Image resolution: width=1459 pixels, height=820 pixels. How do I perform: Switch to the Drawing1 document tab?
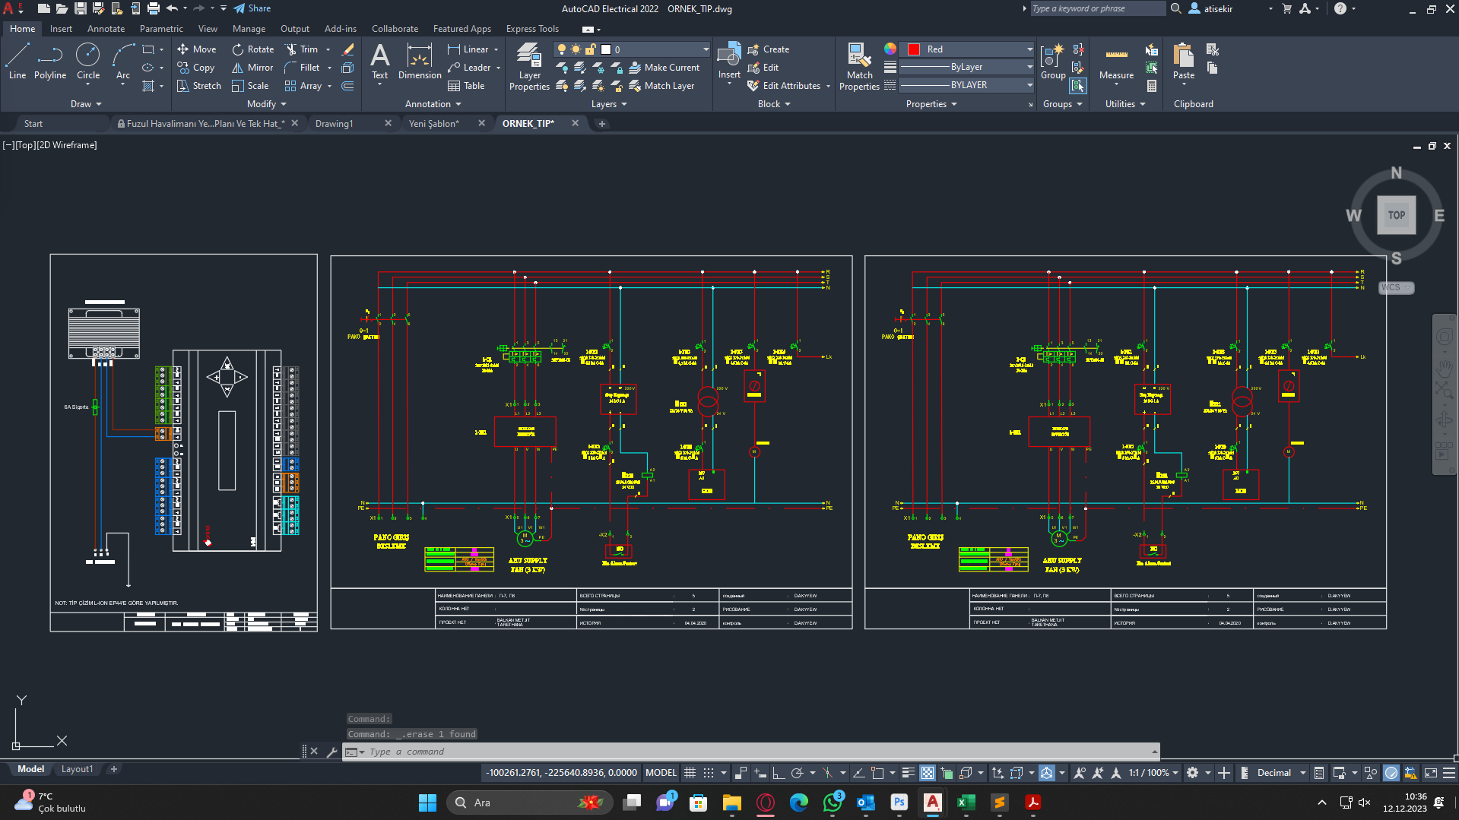[335, 123]
